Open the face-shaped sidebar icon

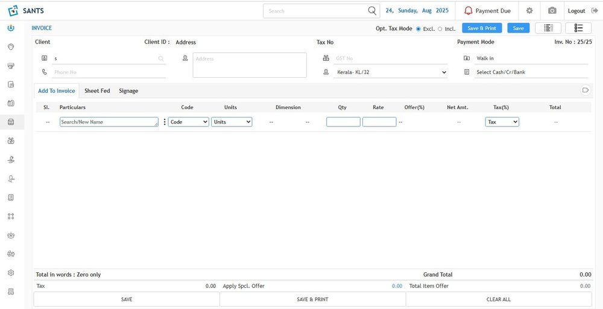(11, 46)
